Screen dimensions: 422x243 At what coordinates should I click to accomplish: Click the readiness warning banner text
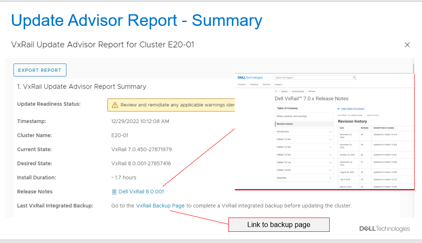(x=178, y=105)
